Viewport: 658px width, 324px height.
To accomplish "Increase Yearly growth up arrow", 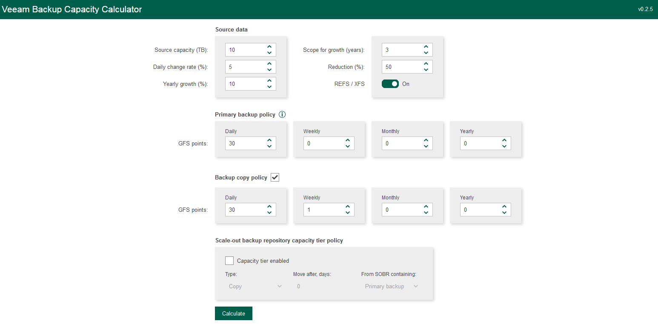I will pos(269,81).
